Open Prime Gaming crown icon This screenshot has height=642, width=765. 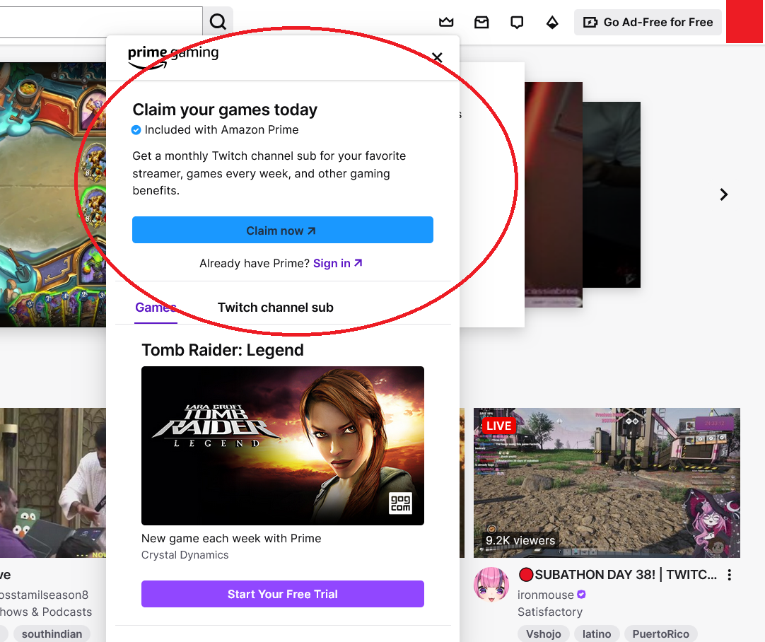[446, 23]
